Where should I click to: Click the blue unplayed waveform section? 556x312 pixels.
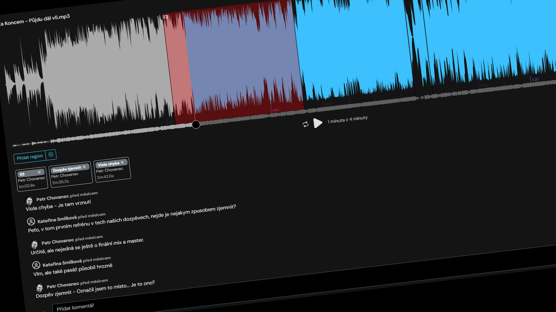tap(420, 46)
